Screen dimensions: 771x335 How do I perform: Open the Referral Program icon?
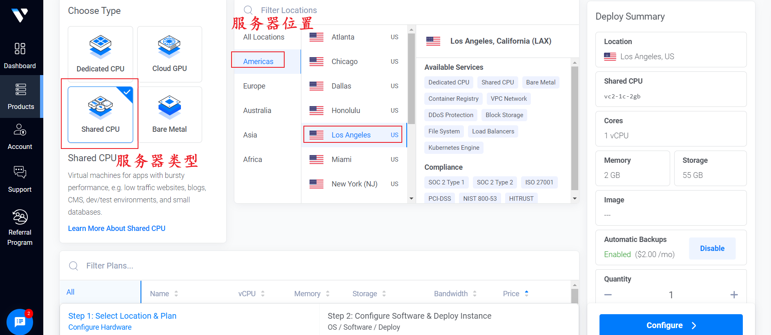click(x=20, y=217)
